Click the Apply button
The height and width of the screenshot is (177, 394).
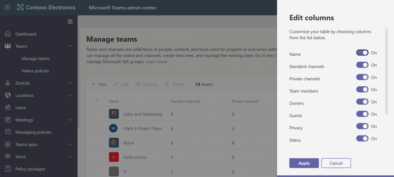[304, 163]
